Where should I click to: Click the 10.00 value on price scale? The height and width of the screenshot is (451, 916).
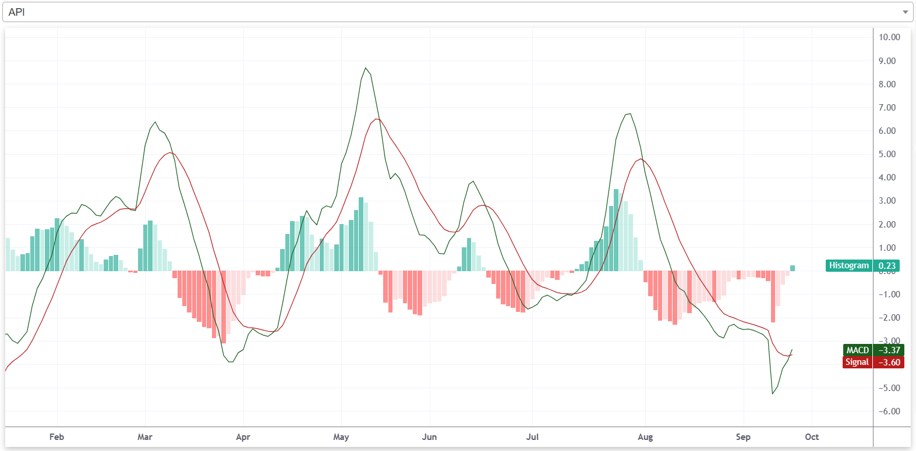[x=889, y=37]
